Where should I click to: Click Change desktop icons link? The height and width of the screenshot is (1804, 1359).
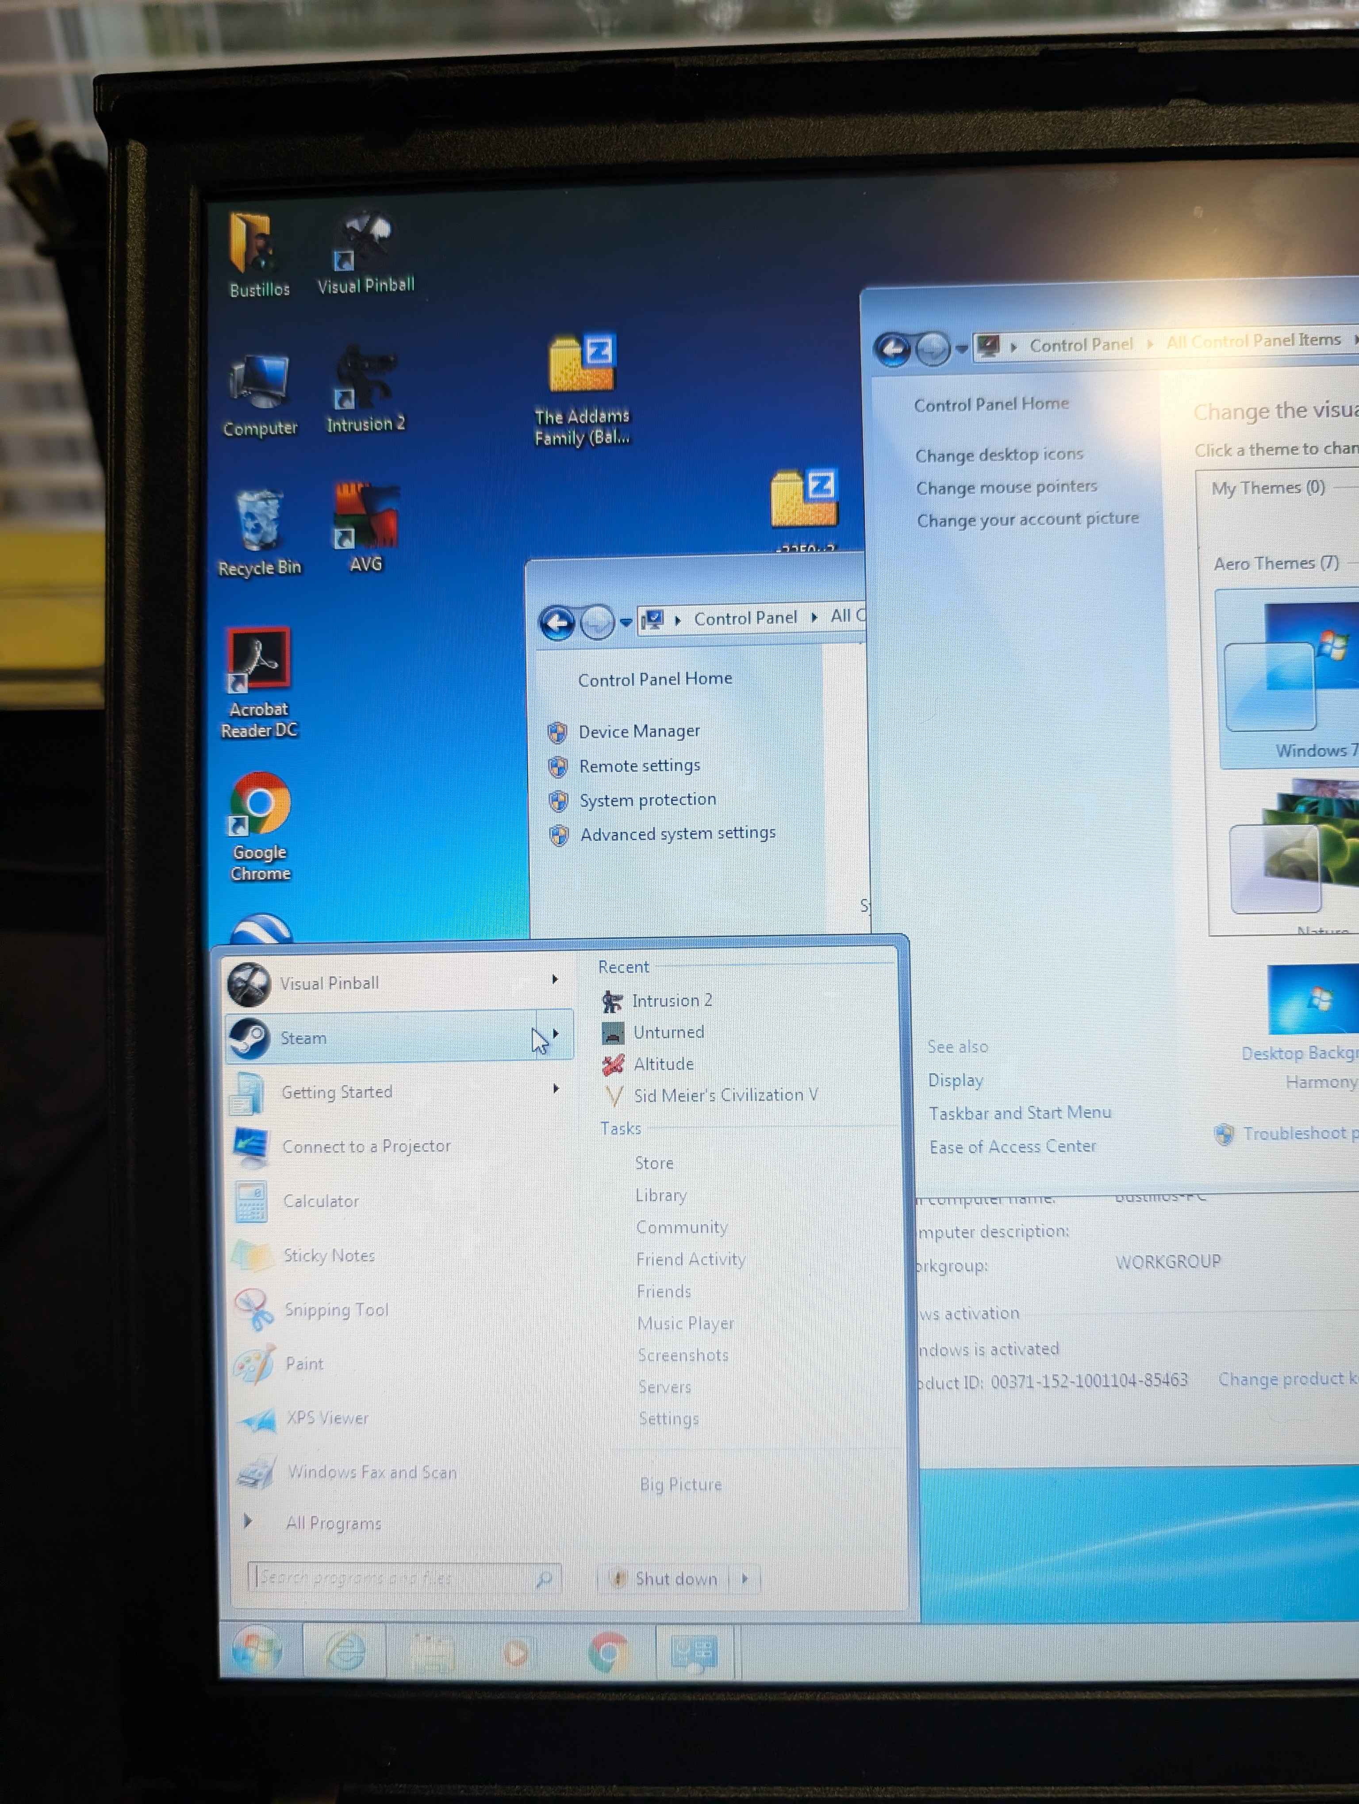pos(998,455)
